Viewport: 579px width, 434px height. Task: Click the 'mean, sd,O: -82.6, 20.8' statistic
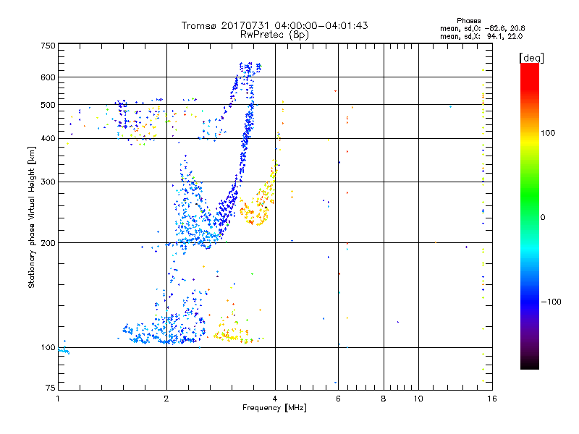pos(482,28)
